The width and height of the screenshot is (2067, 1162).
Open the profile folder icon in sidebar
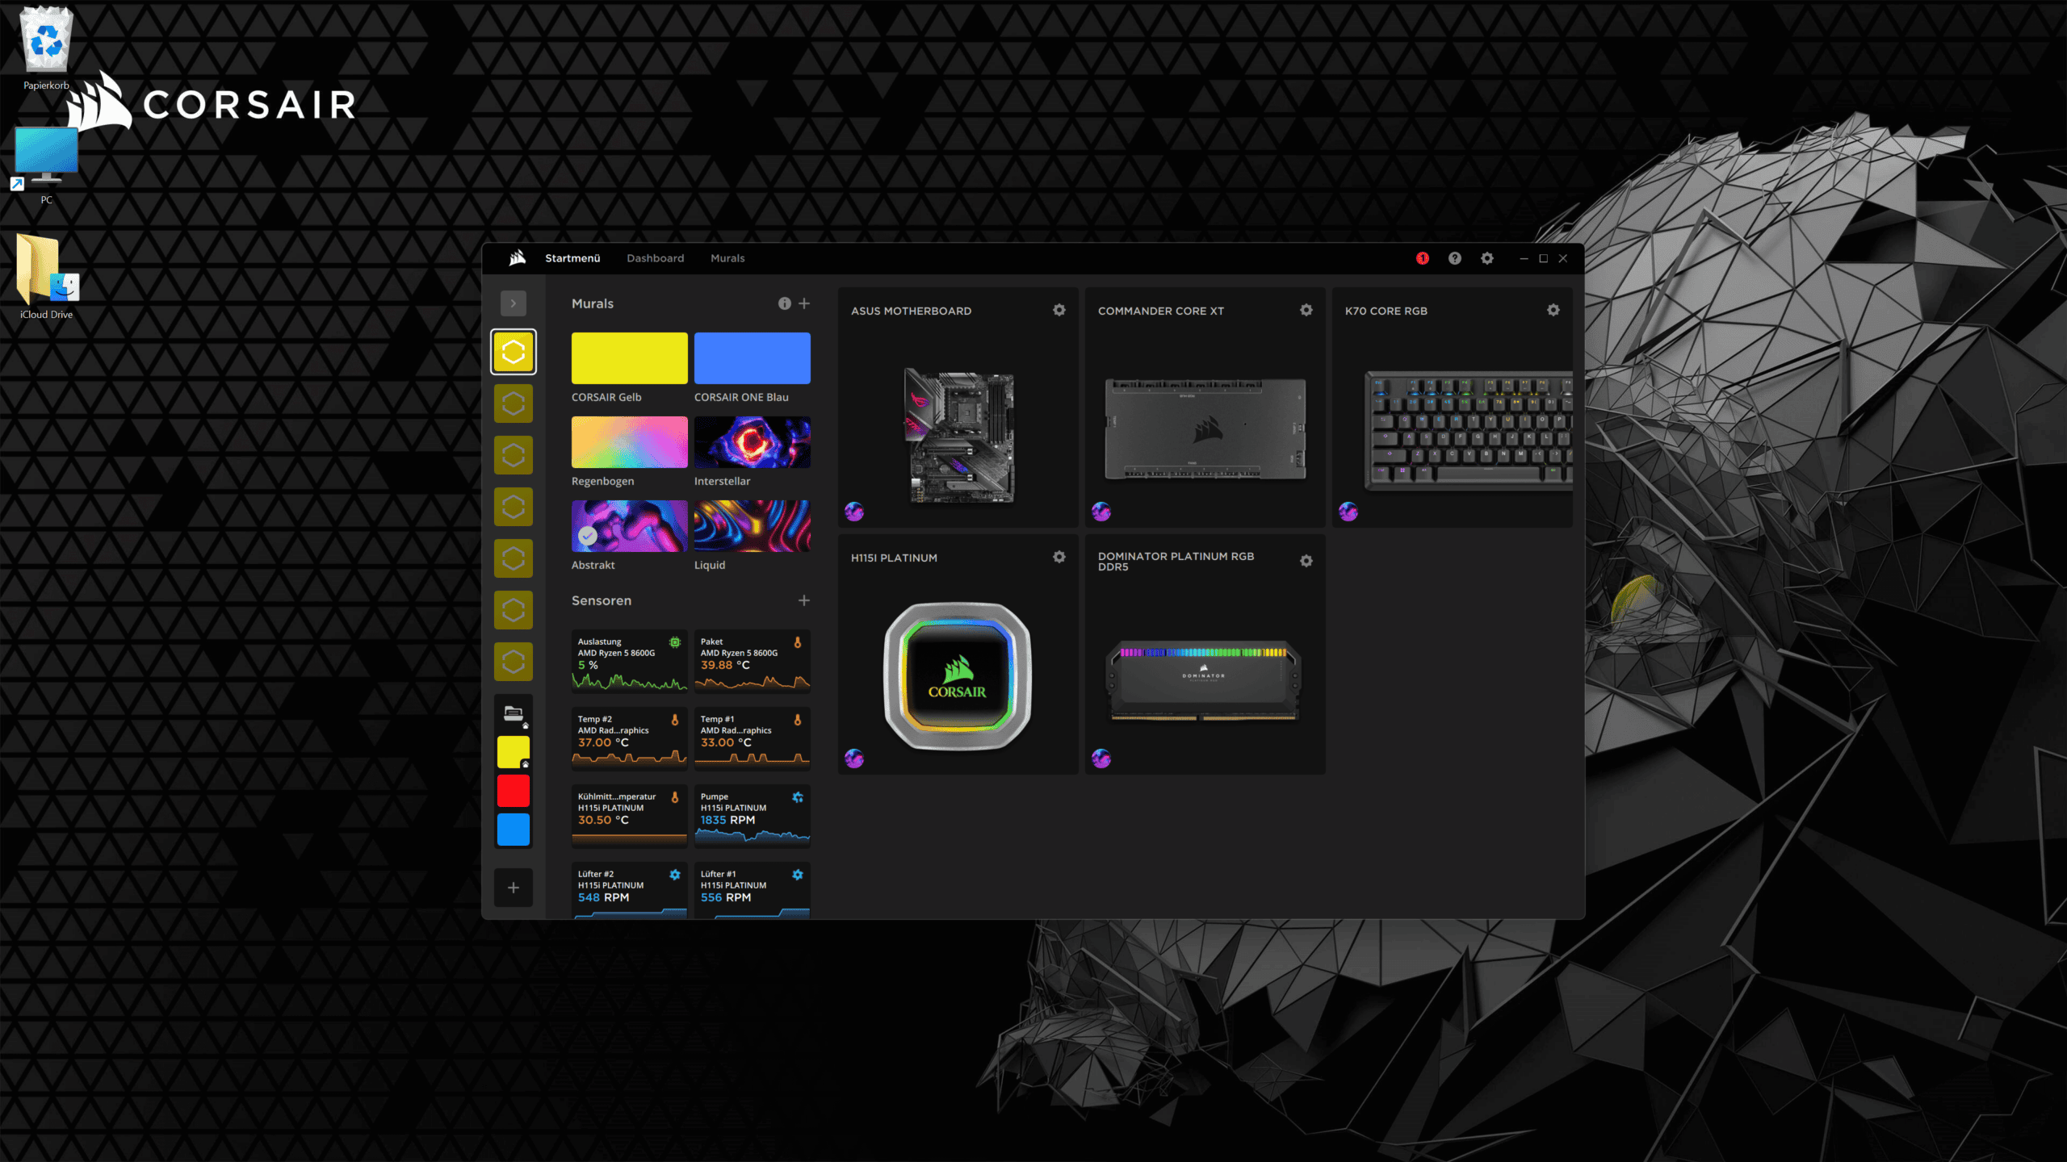[x=514, y=713]
